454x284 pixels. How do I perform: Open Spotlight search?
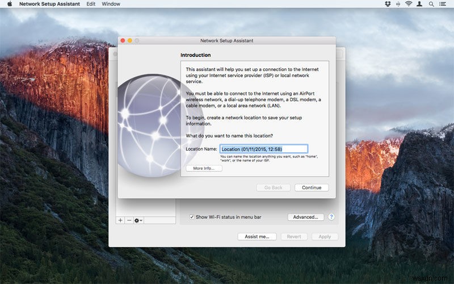coord(431,4)
